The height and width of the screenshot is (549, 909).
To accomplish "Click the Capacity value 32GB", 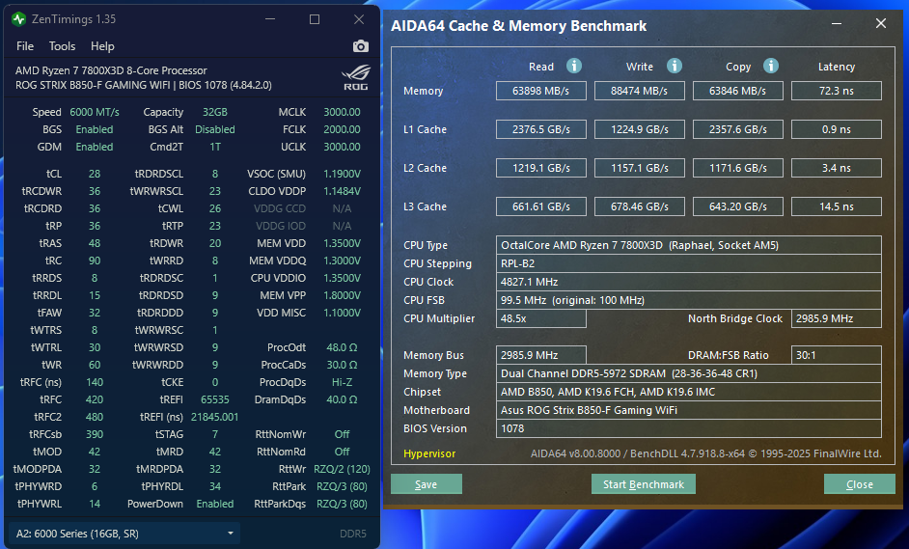I will tap(215, 112).
